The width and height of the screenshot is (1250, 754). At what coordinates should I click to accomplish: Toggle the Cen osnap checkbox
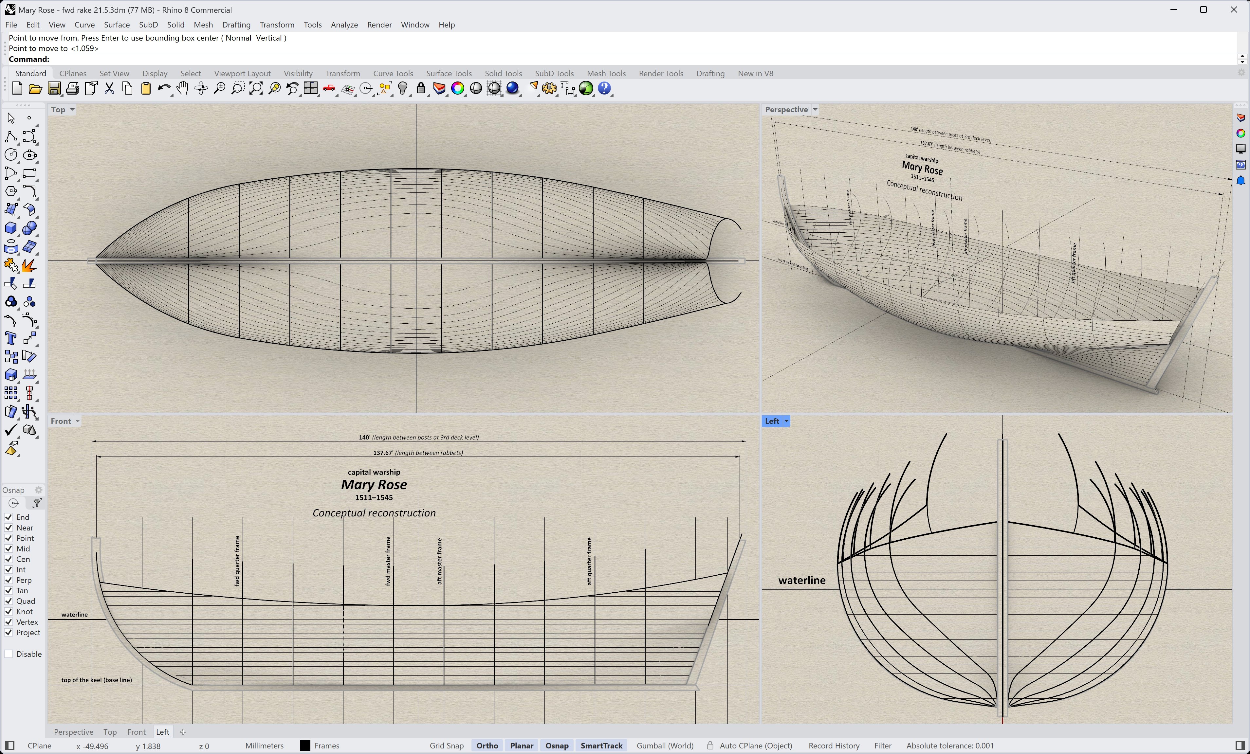(9, 559)
